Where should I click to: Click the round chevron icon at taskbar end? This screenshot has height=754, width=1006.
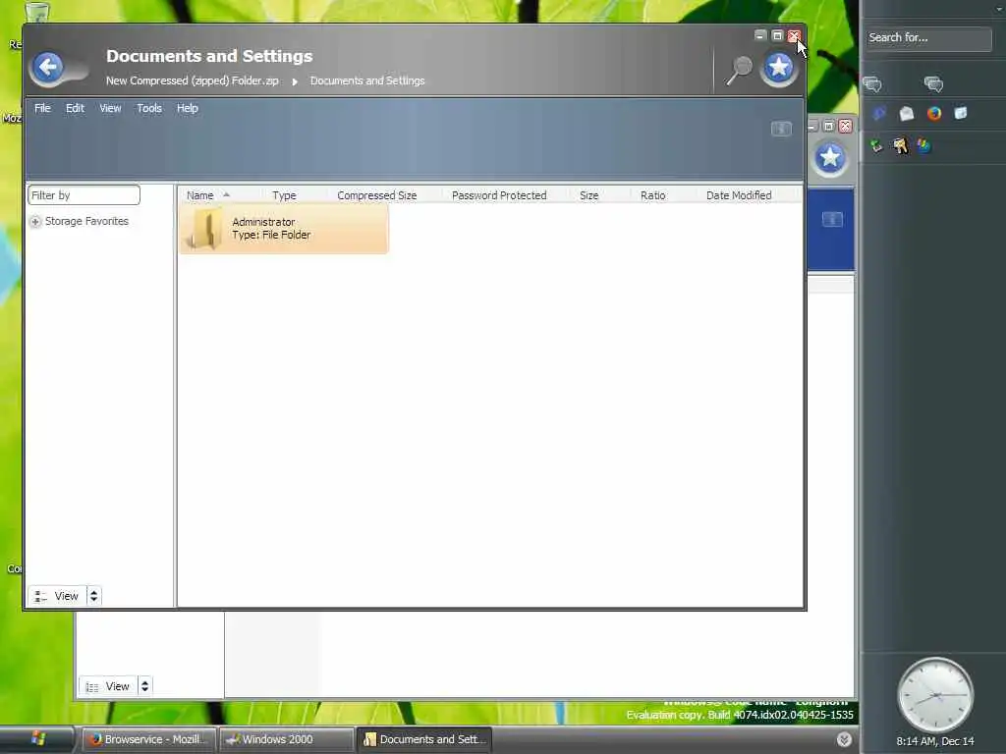tap(844, 739)
